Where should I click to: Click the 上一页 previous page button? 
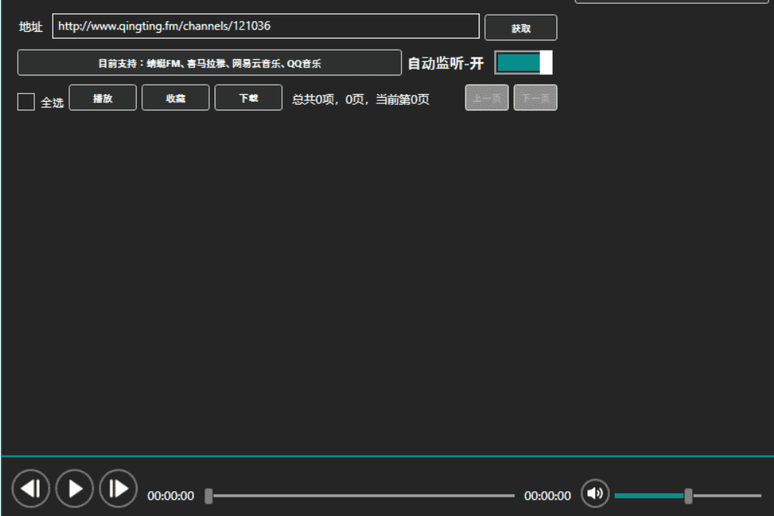486,98
